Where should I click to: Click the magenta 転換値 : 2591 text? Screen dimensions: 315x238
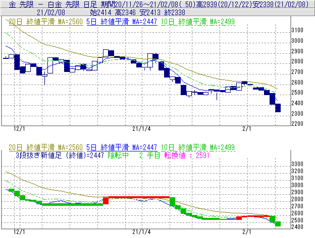point(187,155)
